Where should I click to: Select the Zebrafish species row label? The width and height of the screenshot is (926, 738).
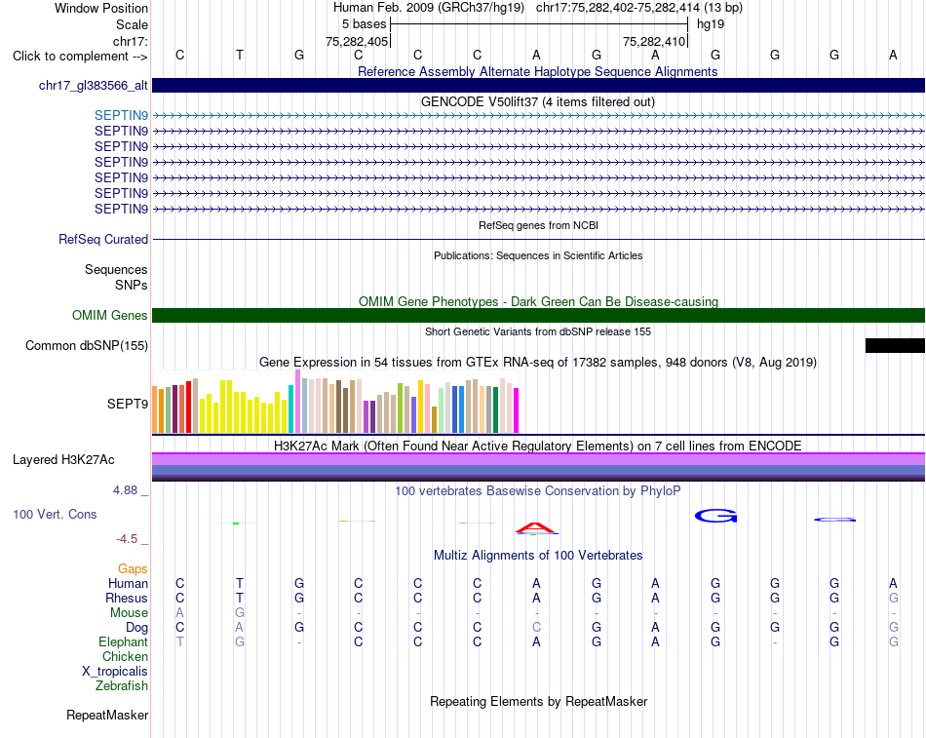point(122,686)
